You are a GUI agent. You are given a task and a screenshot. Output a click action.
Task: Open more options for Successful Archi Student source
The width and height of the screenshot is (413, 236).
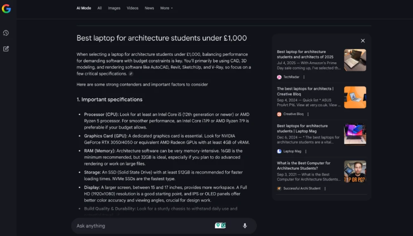[325, 188]
